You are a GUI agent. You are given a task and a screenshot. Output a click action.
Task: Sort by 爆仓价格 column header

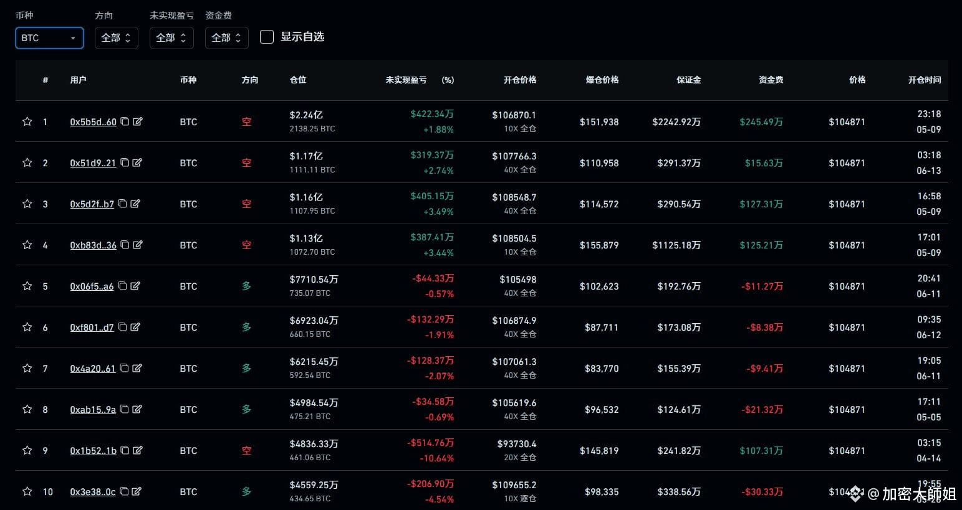(602, 80)
